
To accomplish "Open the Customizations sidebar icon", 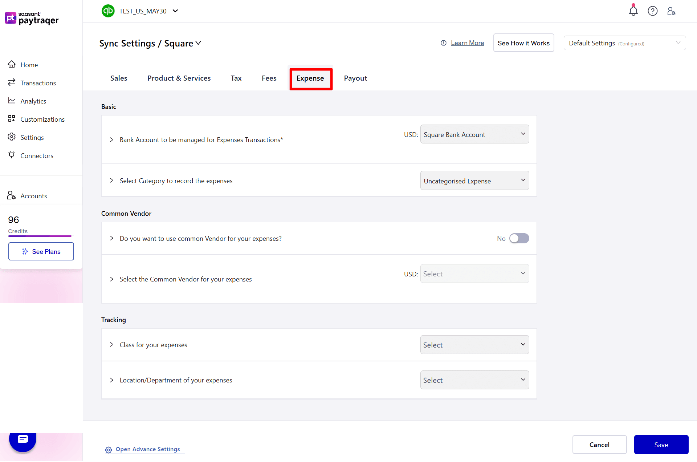I will pyautogui.click(x=12, y=119).
